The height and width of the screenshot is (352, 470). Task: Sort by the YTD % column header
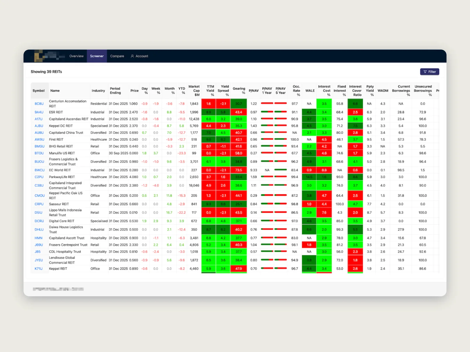tap(182, 91)
